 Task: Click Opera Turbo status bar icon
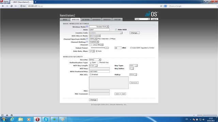12,115
